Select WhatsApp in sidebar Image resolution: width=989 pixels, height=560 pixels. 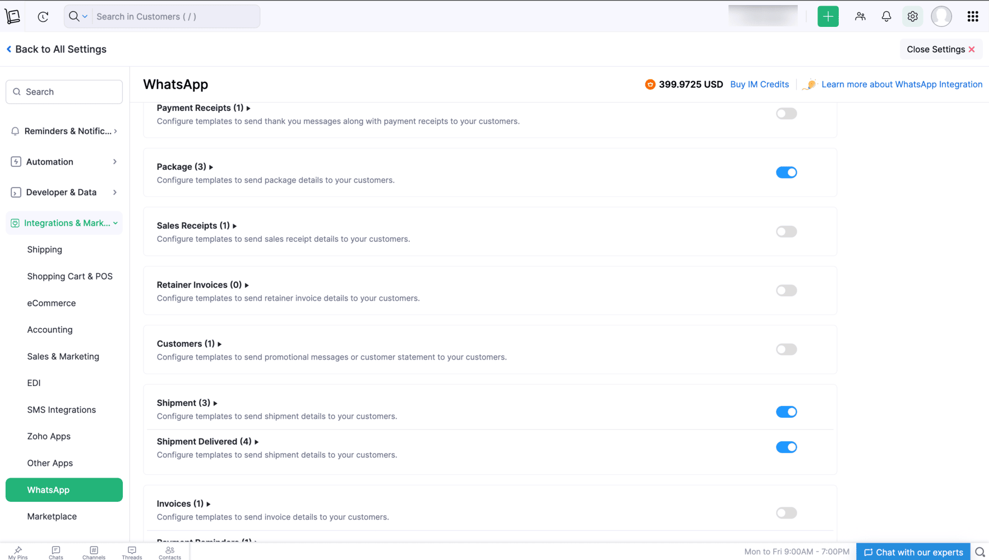[64, 490]
